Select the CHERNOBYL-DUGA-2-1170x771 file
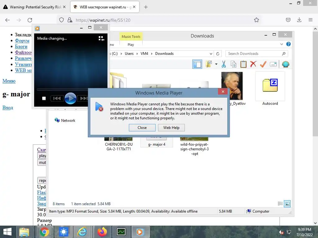Viewport: 318px width, 238px height. (119, 144)
